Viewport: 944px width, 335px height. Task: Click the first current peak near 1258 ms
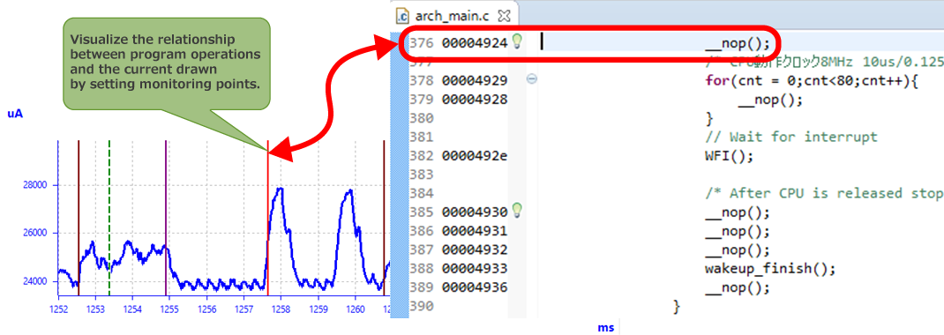click(x=279, y=190)
